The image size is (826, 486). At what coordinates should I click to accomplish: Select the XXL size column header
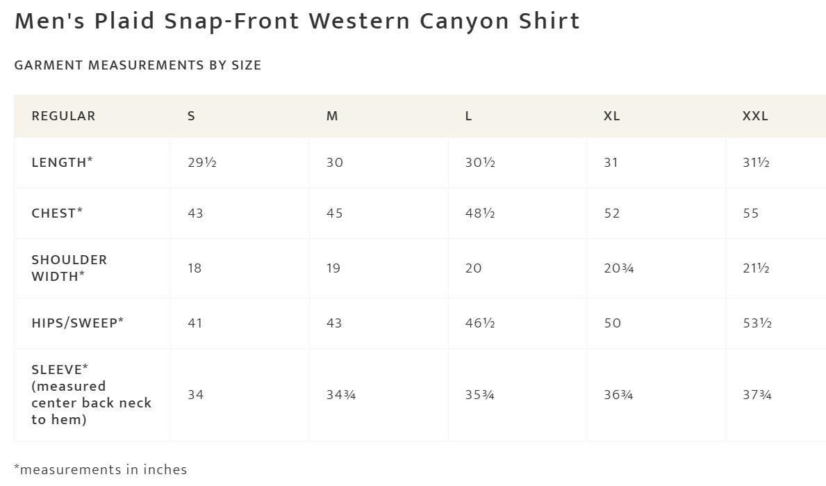coord(755,116)
